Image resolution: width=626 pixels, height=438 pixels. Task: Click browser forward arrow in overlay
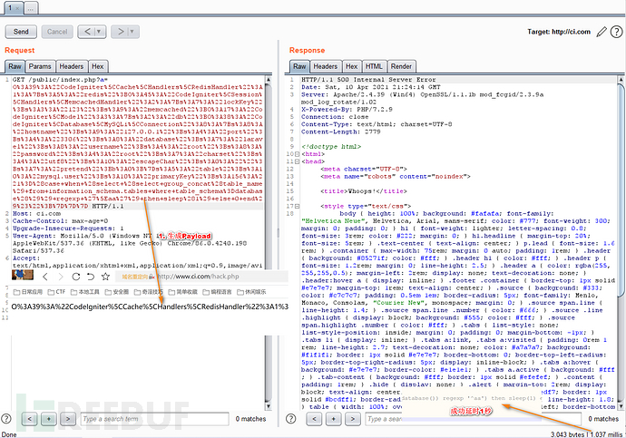(x=60, y=277)
